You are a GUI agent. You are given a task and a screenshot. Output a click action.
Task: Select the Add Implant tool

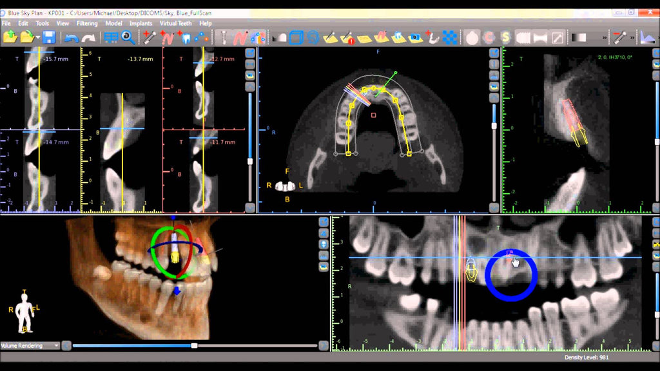click(150, 38)
